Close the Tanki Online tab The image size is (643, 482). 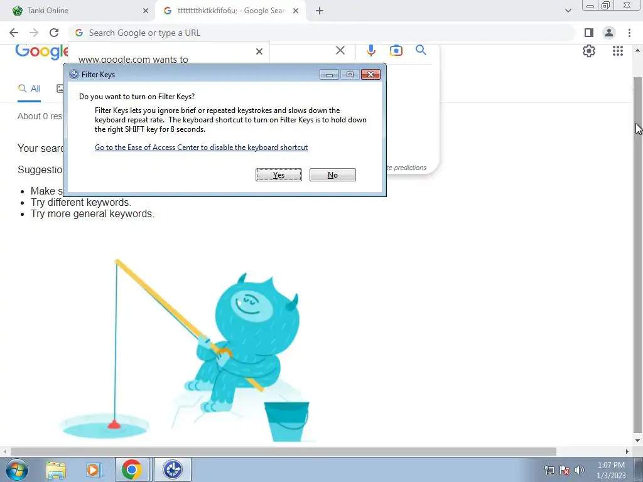[x=146, y=11]
